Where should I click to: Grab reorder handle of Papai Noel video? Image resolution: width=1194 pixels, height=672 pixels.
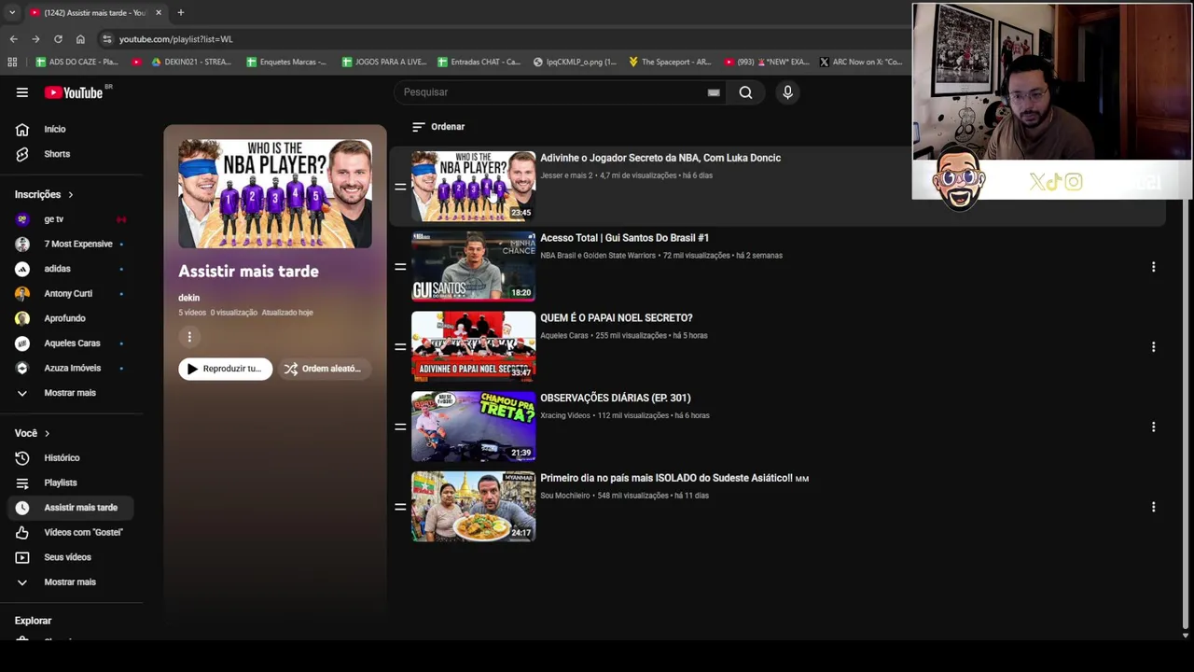pyautogui.click(x=400, y=347)
